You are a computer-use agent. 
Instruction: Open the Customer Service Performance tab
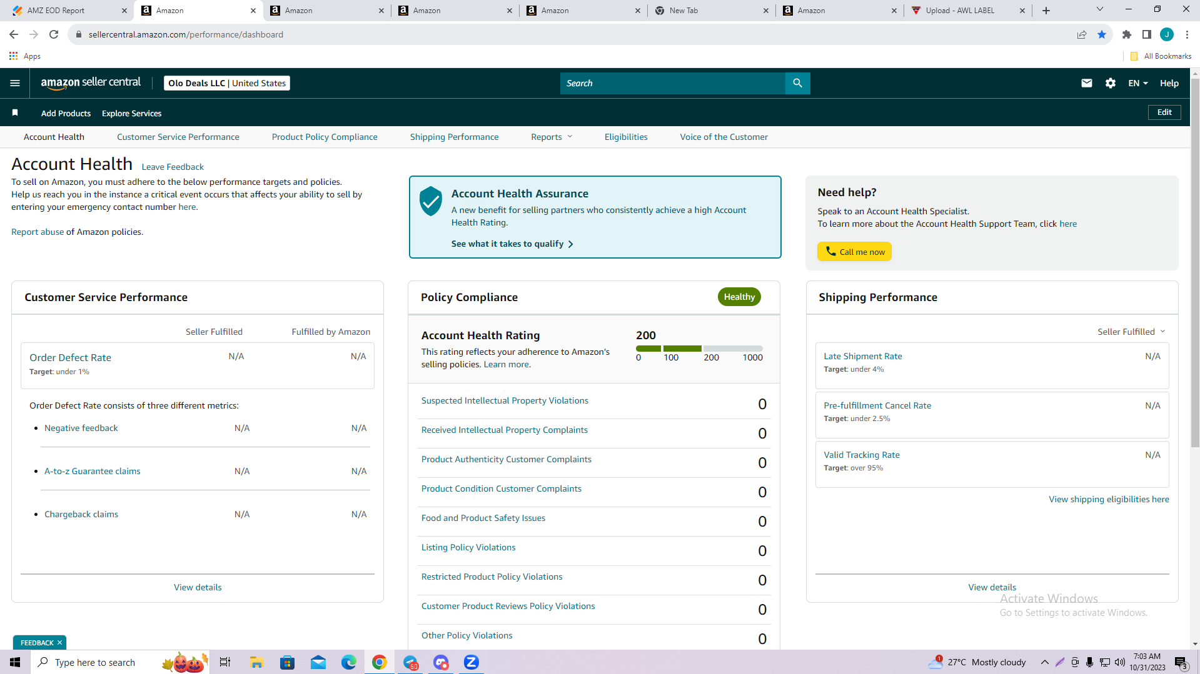[x=178, y=137]
